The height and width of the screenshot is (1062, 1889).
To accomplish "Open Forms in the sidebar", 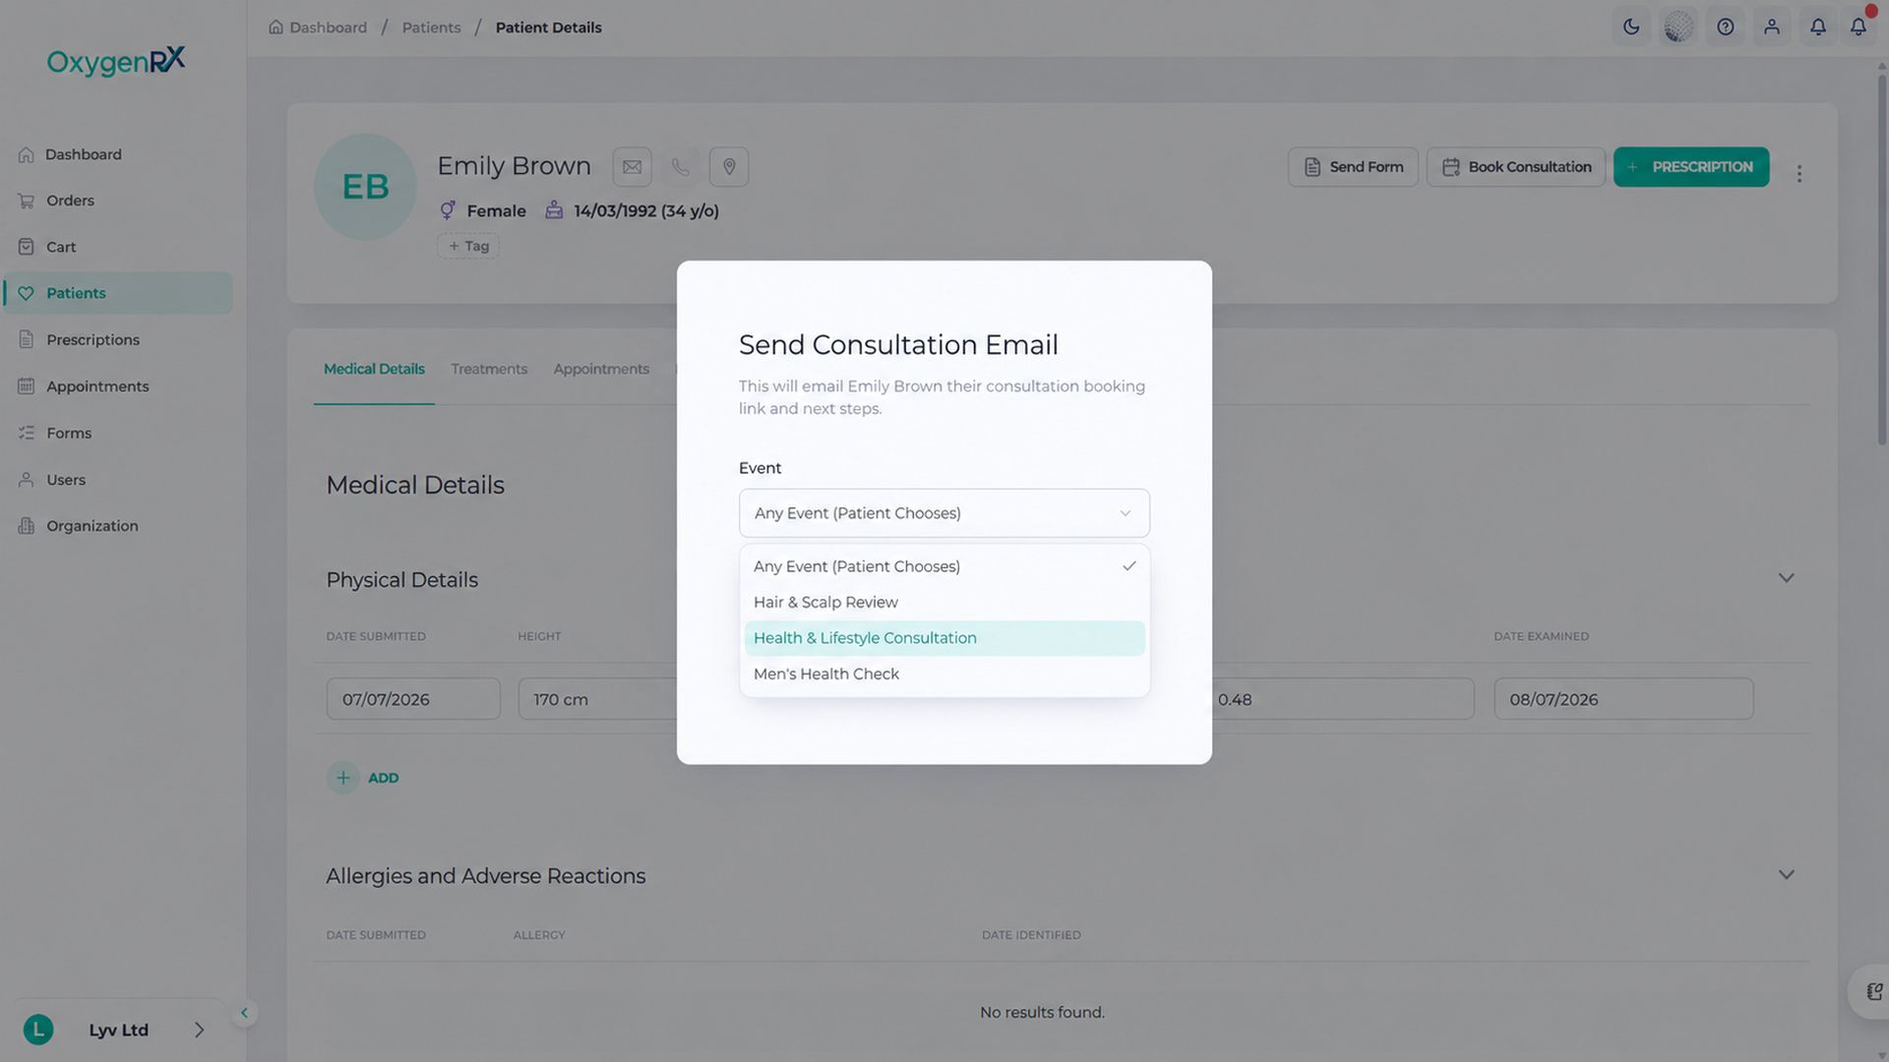I will point(118,434).
